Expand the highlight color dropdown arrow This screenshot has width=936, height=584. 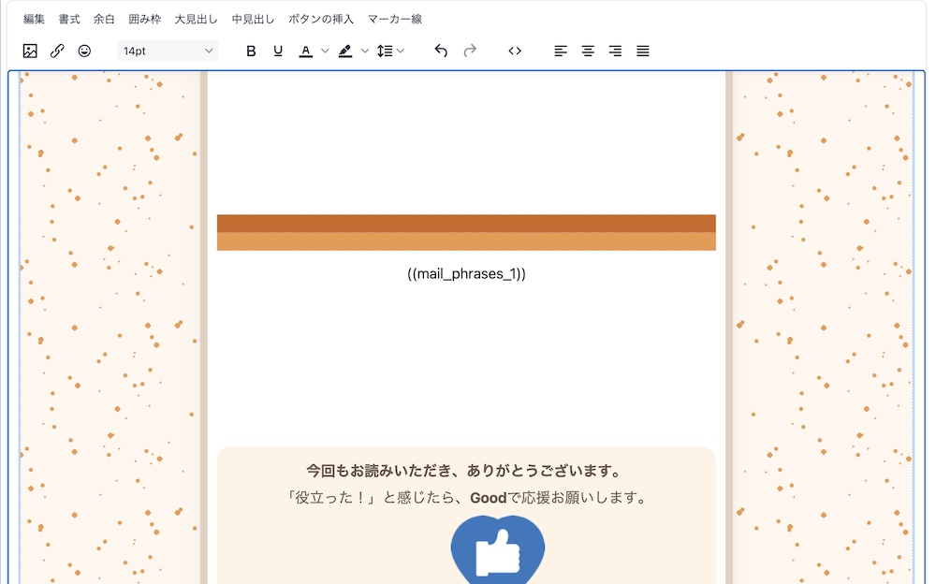[365, 51]
